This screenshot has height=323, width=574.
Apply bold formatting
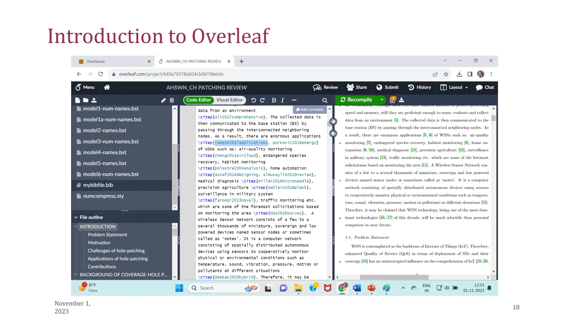[x=274, y=100]
